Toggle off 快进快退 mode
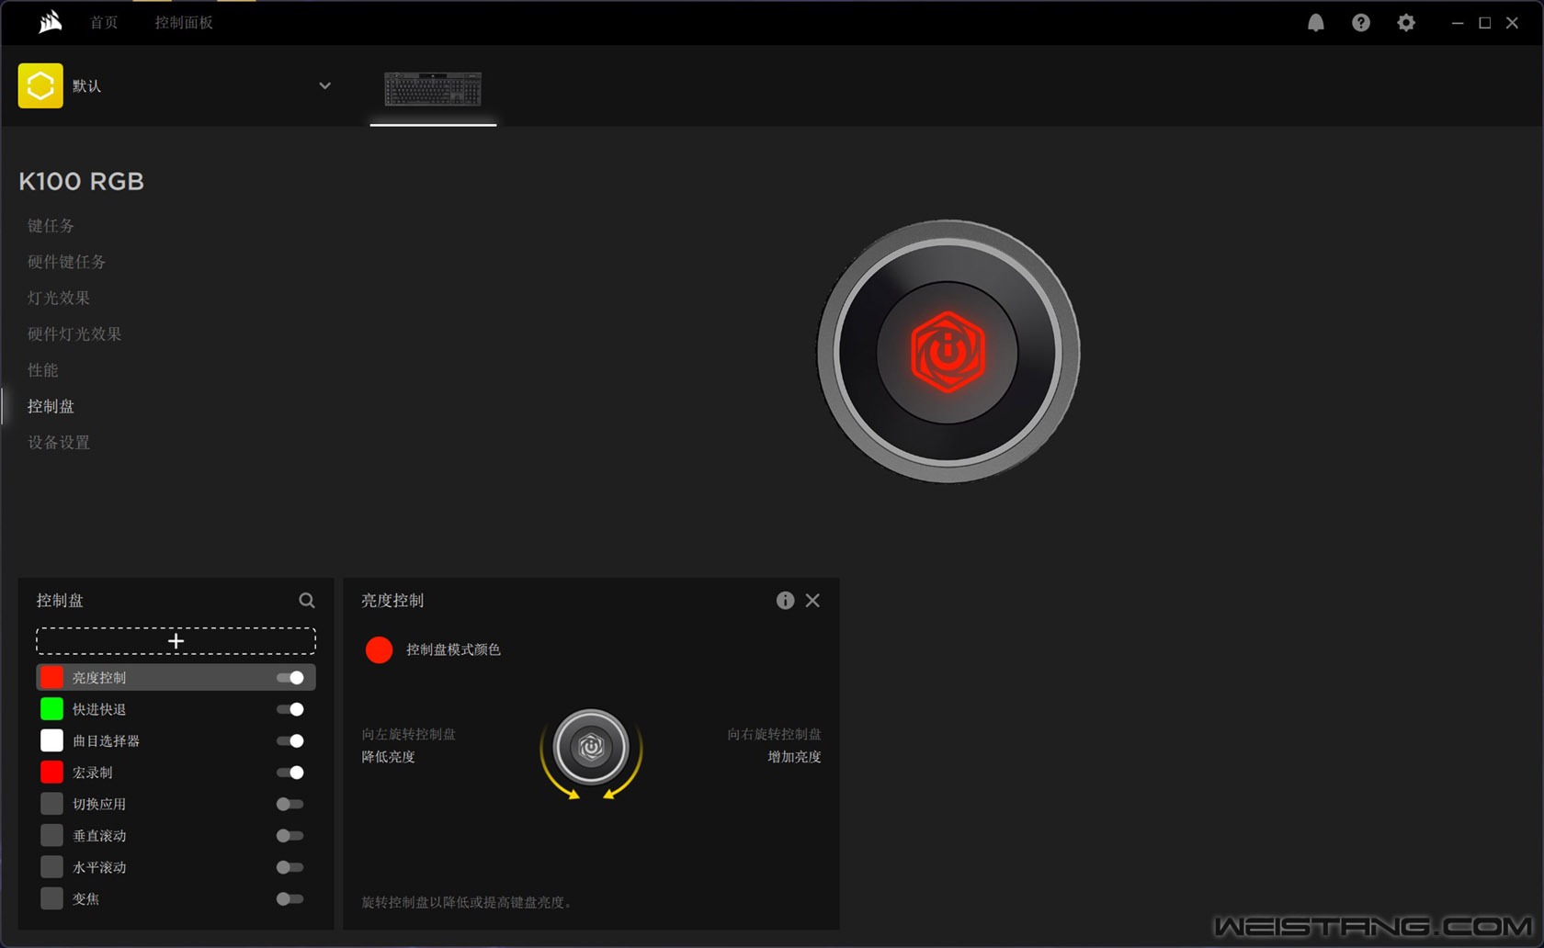The height and width of the screenshot is (948, 1544). [290, 709]
